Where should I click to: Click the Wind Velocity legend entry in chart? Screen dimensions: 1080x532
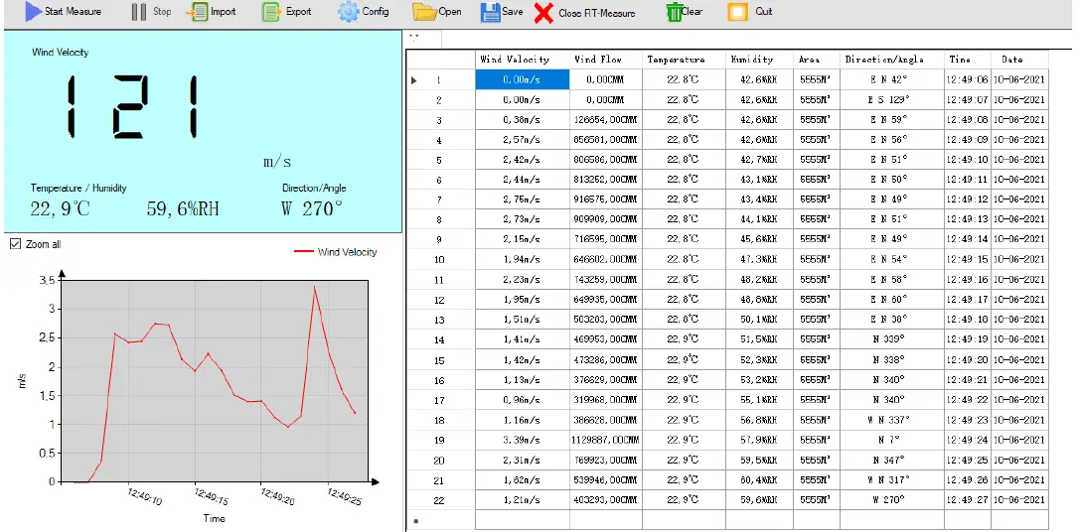click(x=336, y=252)
